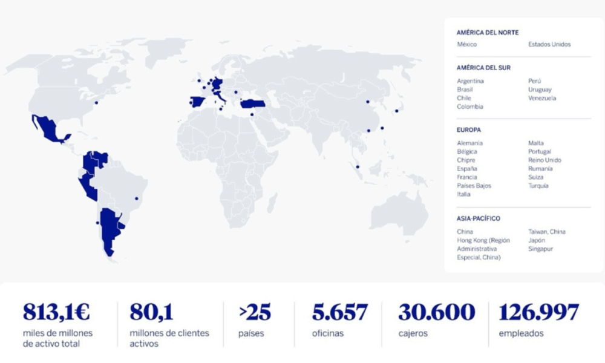
Task: Click the dot marker over Japan
Action: pyautogui.click(x=396, y=111)
